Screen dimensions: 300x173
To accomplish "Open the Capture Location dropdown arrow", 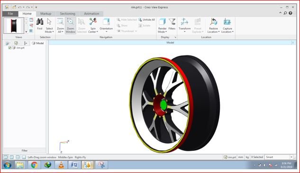I will point(233,32).
